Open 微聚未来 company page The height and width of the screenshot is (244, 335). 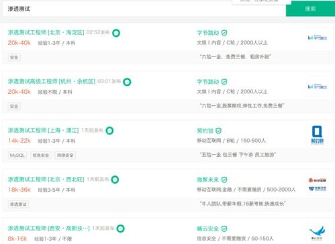point(208,180)
